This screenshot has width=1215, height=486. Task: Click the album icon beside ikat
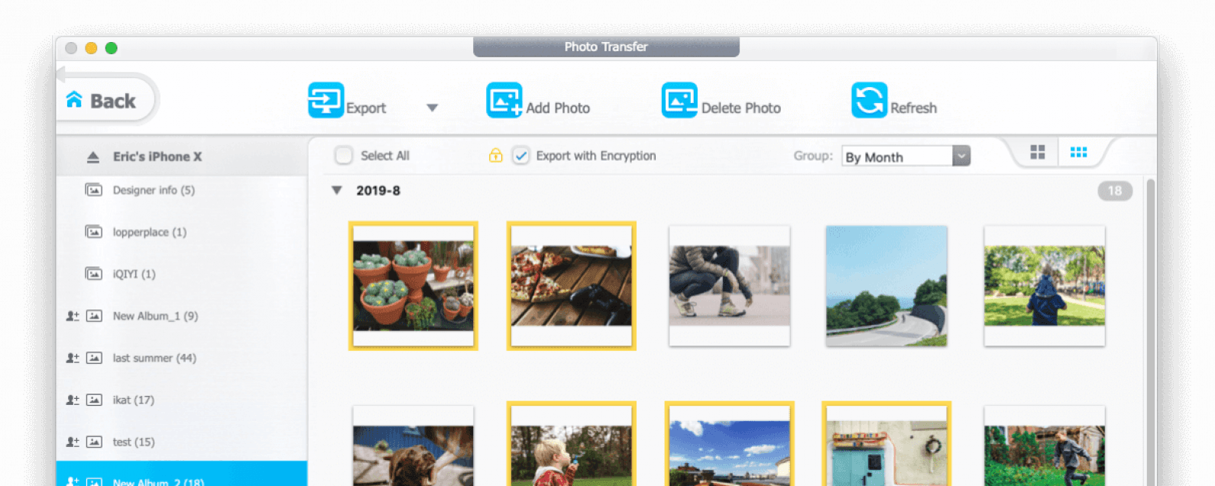94,400
